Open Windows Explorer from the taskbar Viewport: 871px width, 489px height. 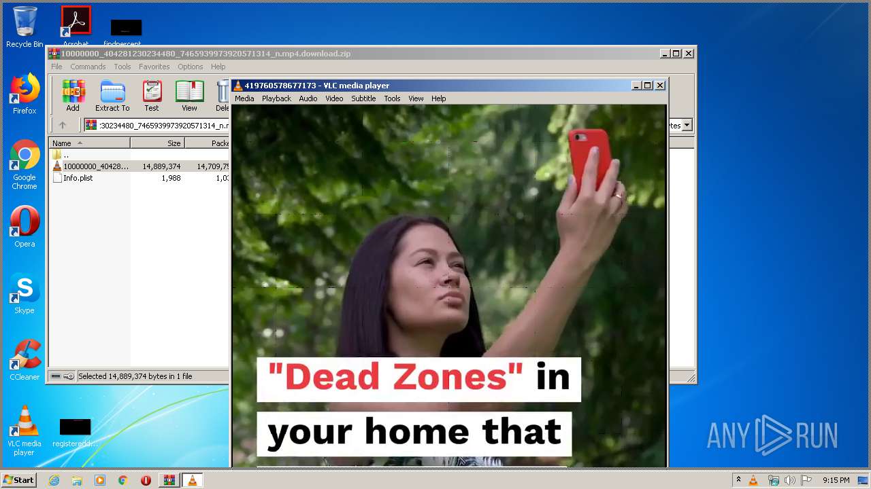[x=77, y=480]
